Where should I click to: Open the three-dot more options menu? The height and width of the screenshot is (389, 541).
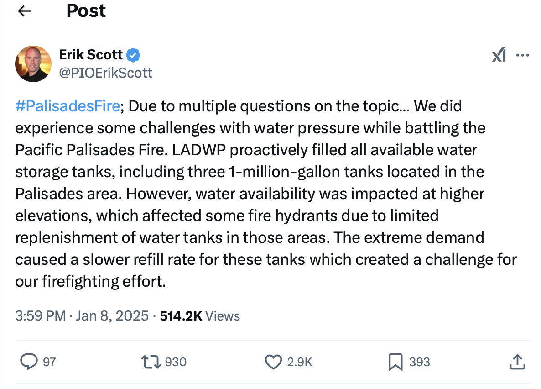click(x=522, y=56)
